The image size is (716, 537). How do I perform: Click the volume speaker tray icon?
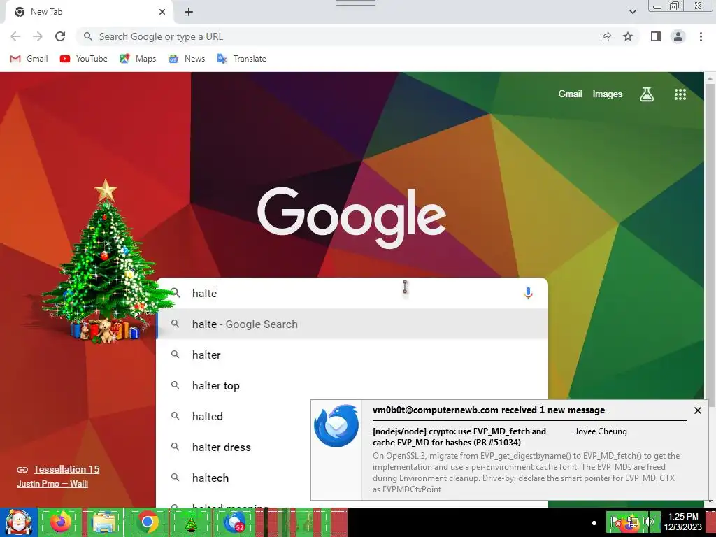tap(648, 522)
